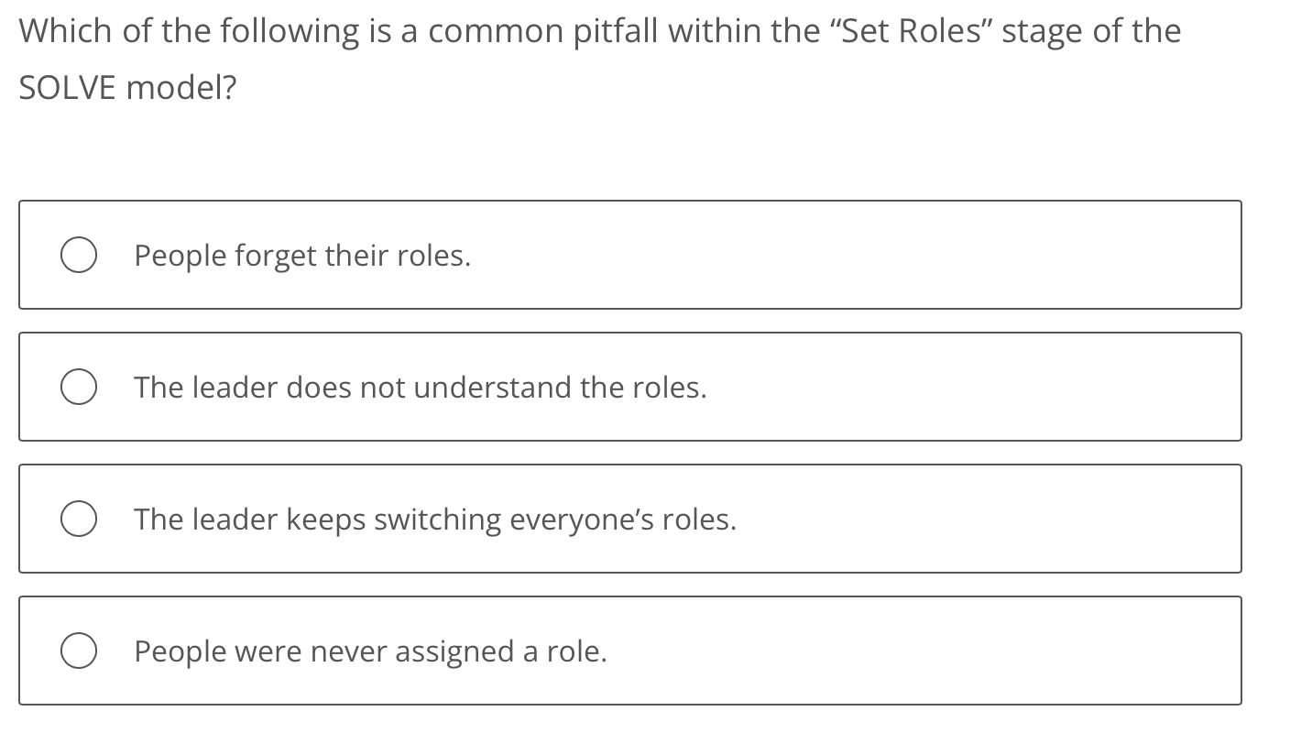Viewport: 1312px width, 744px height.
Task: Click the fourth answer option box
Action: click(x=630, y=650)
